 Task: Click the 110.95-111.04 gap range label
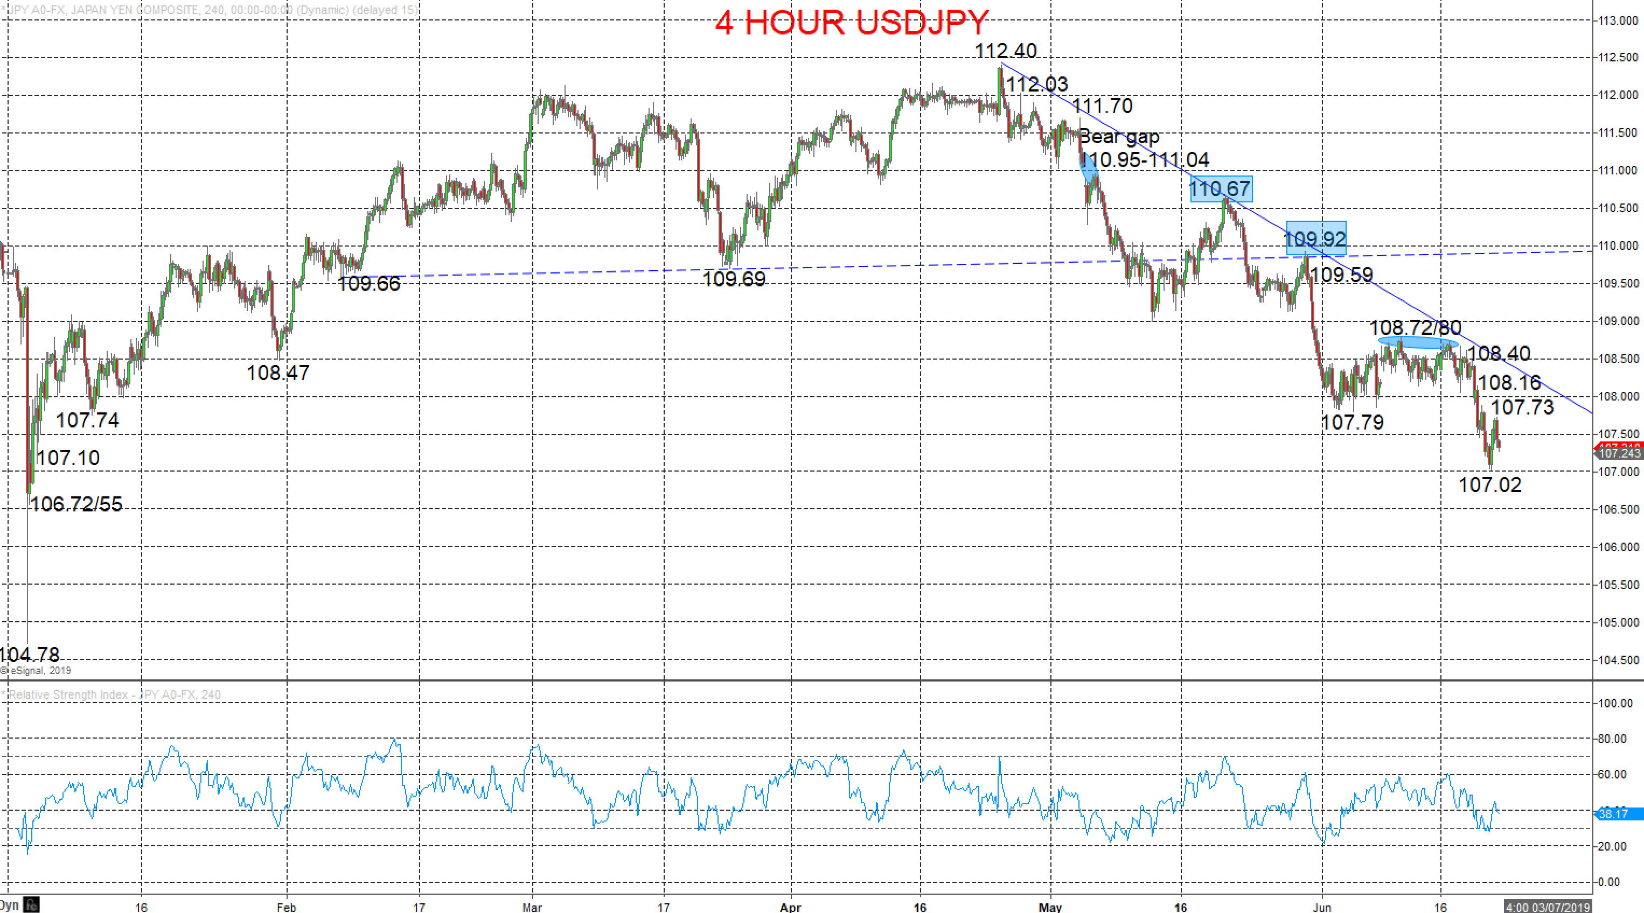1146,159
